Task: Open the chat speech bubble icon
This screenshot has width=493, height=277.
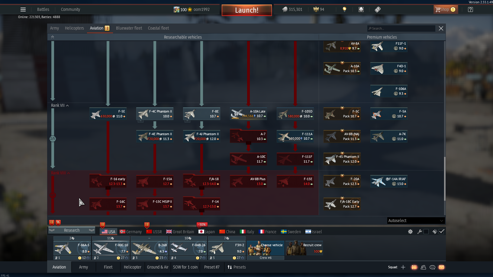Action: tap(432, 267)
